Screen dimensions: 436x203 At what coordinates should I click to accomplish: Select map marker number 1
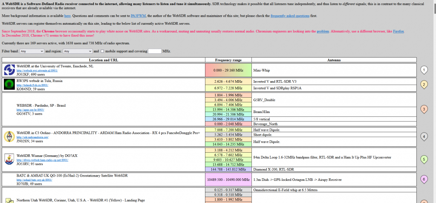[424, 70]
